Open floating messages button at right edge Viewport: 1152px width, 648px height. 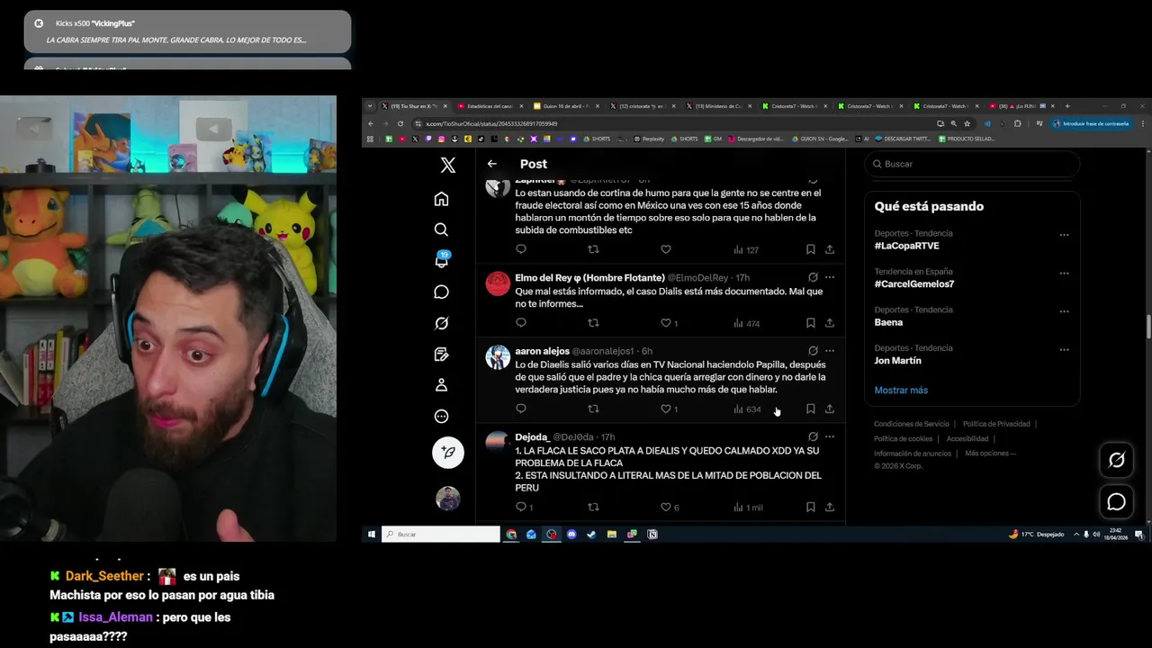coord(1116,501)
